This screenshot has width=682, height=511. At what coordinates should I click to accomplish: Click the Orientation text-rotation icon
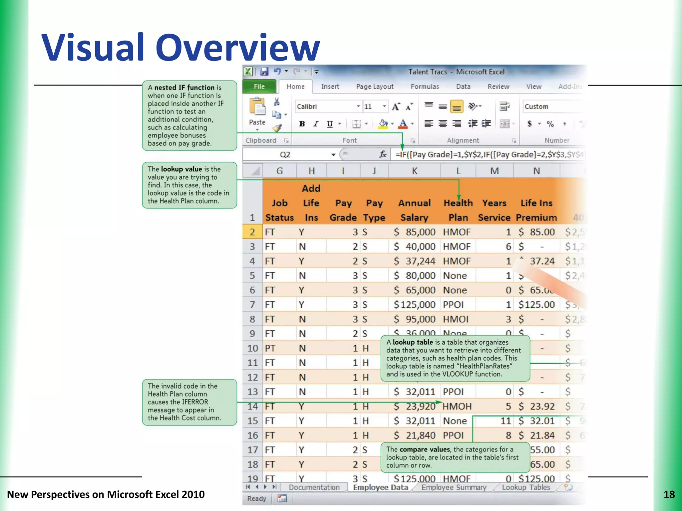[473, 106]
